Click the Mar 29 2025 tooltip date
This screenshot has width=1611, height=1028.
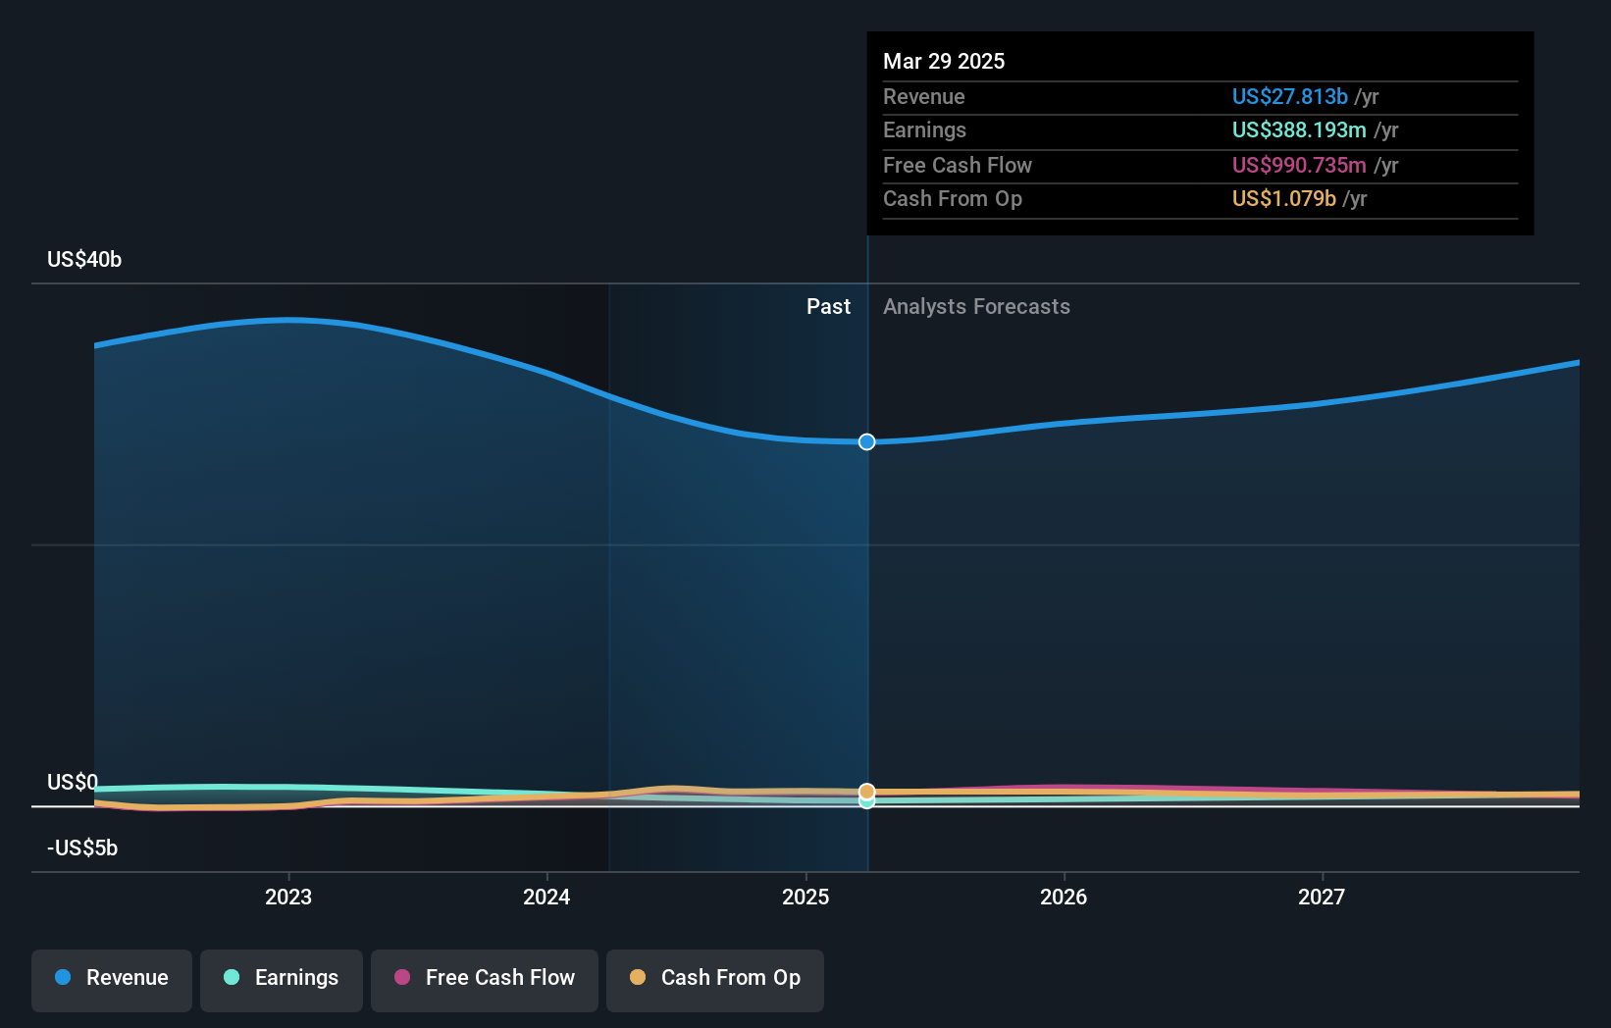tap(944, 61)
